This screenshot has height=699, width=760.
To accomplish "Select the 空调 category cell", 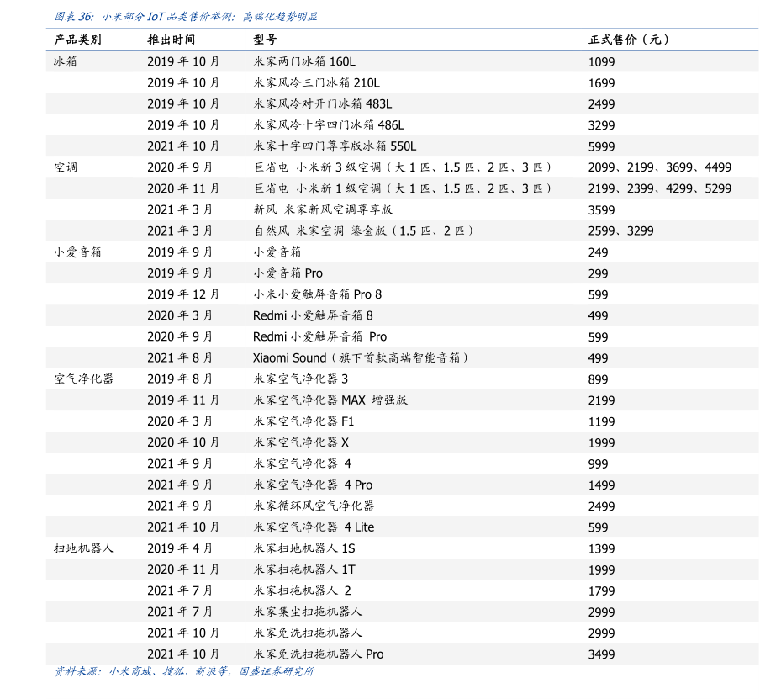I will (x=65, y=167).
